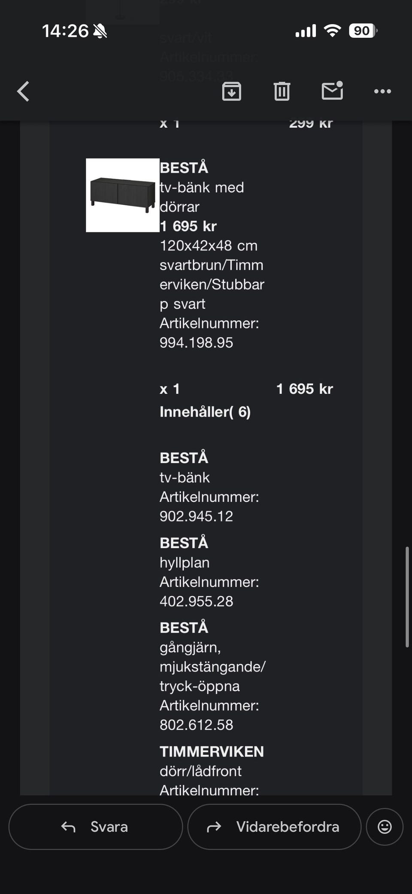Viewport: 412px width, 894px height.
Task: Tap the battery indicator in status bar
Action: 363,31
